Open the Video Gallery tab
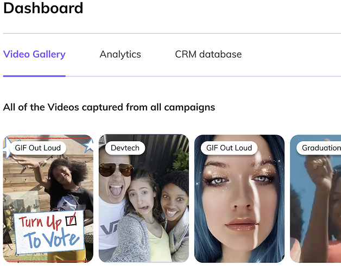Viewport: 341px width, 266px height. pos(34,54)
